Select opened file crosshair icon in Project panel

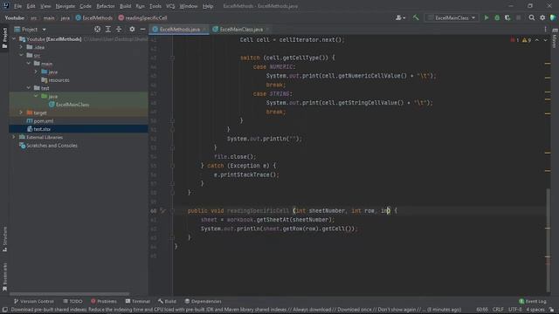click(97, 29)
